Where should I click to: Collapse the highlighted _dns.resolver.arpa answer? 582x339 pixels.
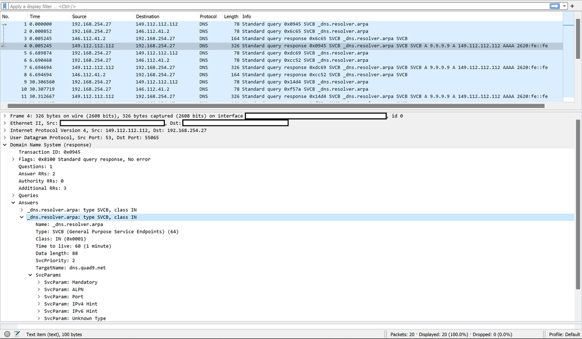tap(22, 217)
